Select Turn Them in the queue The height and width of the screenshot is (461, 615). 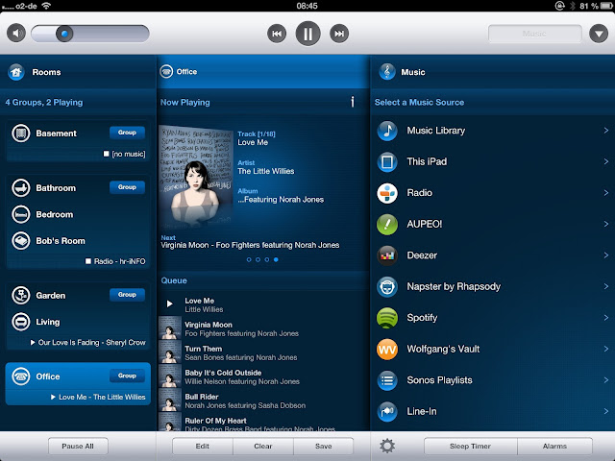click(262, 352)
